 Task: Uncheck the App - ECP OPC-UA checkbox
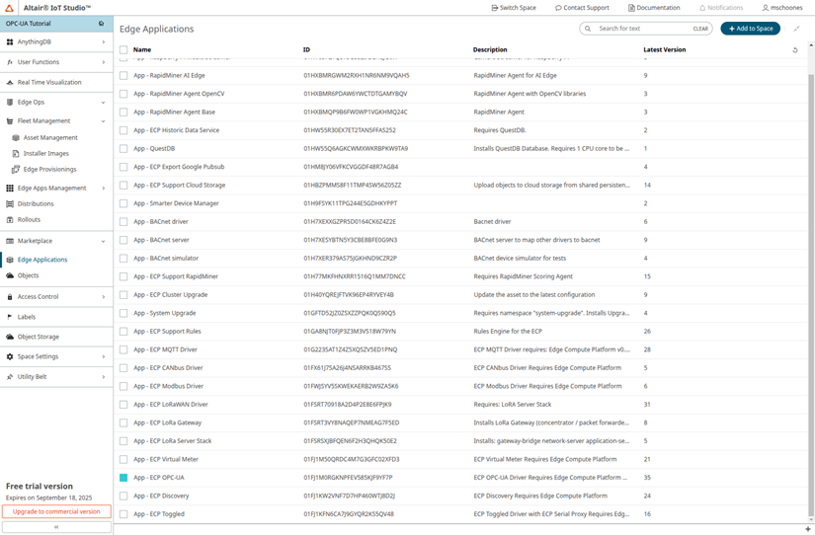(123, 478)
